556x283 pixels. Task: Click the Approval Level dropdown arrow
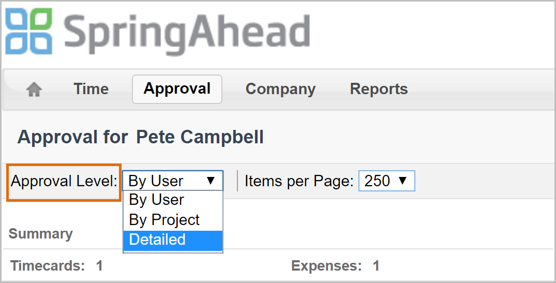(211, 181)
